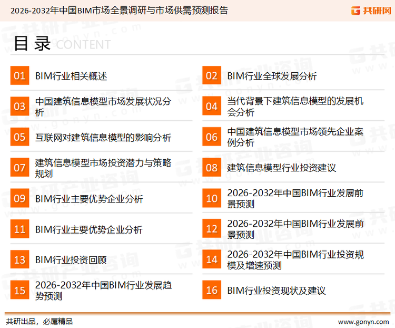Click the gray "CONTENT" heading text

coord(83,45)
